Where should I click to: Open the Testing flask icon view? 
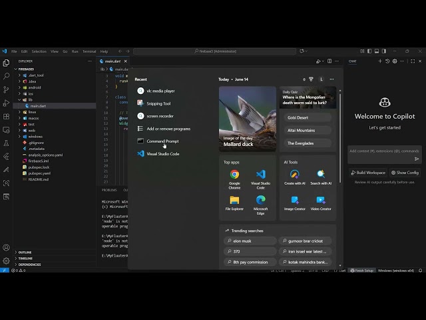(x=6, y=143)
